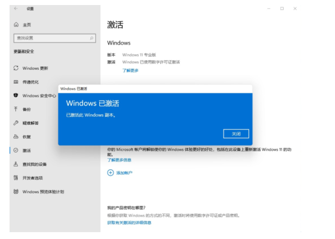Click the 传递优化 icon in sidebar

tap(16, 82)
